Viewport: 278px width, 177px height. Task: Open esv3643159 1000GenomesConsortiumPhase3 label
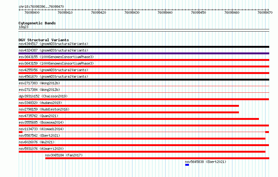(x=56, y=63)
